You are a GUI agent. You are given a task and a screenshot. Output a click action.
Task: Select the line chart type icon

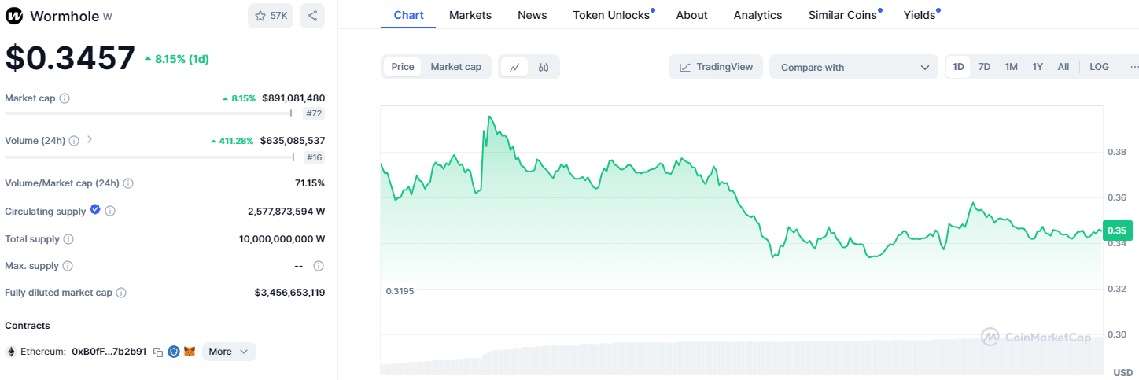click(514, 68)
